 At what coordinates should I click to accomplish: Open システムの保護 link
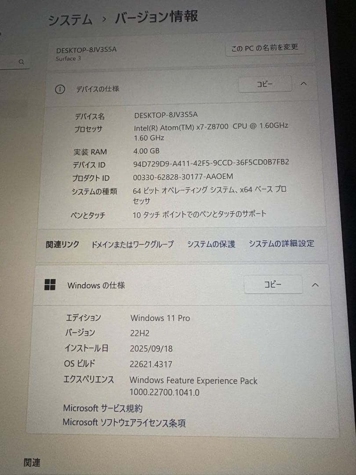tap(211, 244)
